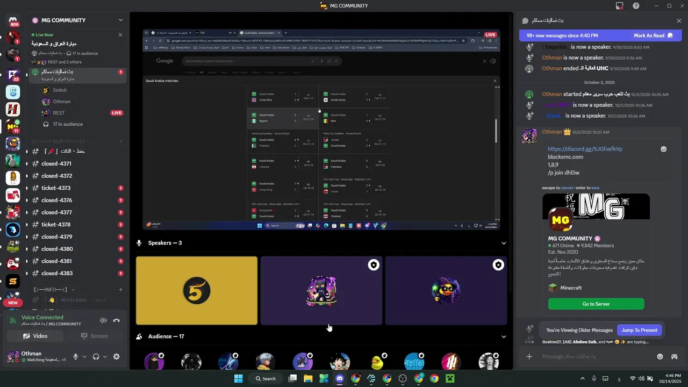Screen dimensions: 688x387
Task: Open microphone input options dropdown arrow
Action: tap(84, 356)
